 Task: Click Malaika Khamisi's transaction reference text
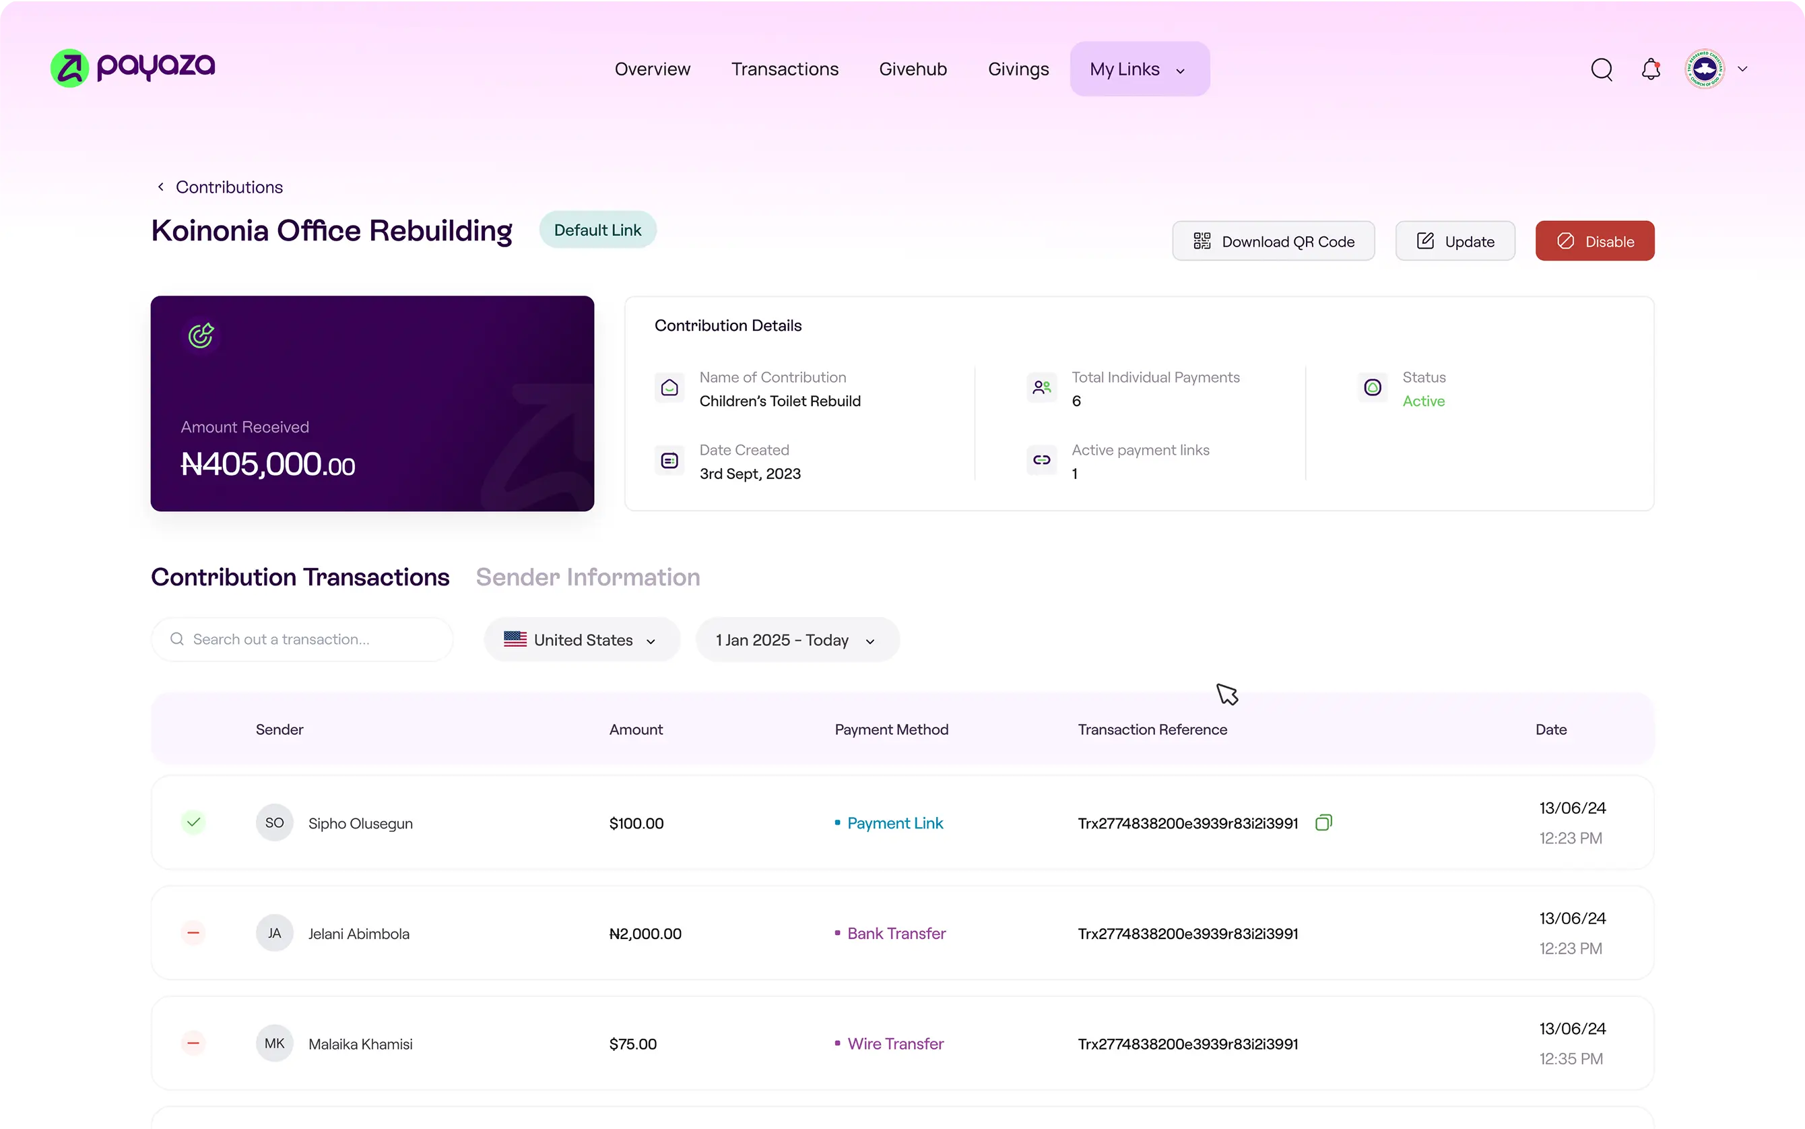click(1187, 1044)
